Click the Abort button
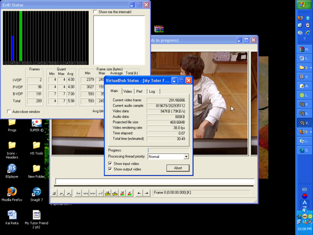Image resolution: width=313 pixels, height=235 pixels. click(178, 168)
